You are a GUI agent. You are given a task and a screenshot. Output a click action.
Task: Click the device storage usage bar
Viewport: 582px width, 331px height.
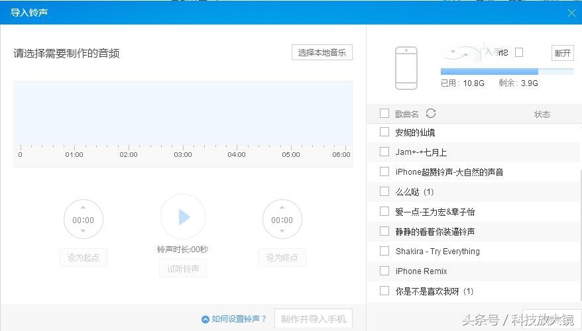[506, 71]
